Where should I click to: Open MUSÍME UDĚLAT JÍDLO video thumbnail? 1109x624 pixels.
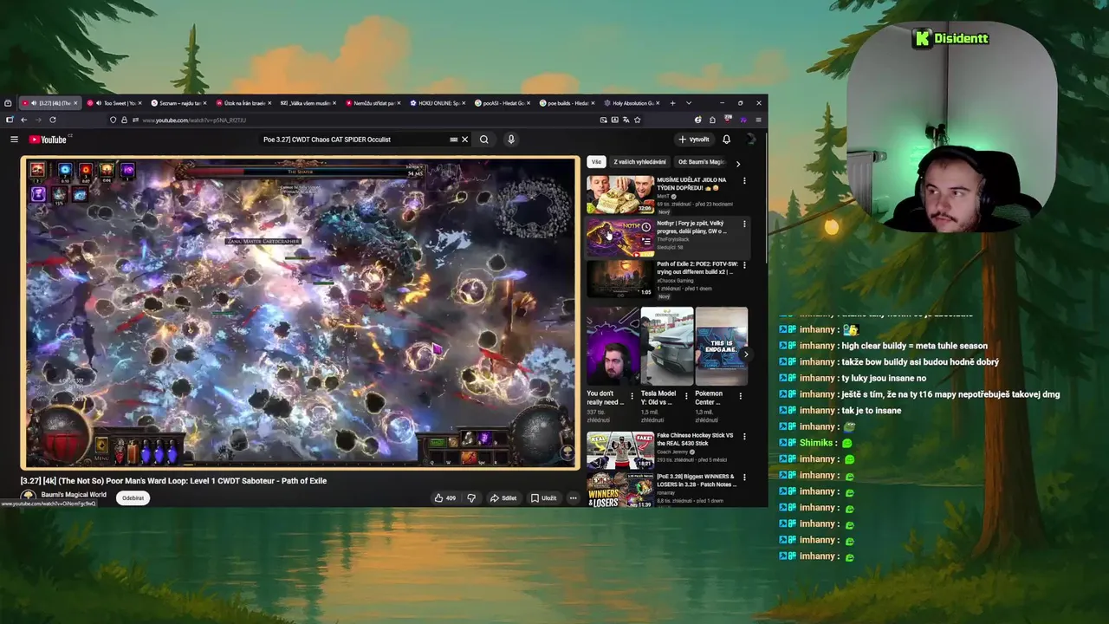click(620, 195)
